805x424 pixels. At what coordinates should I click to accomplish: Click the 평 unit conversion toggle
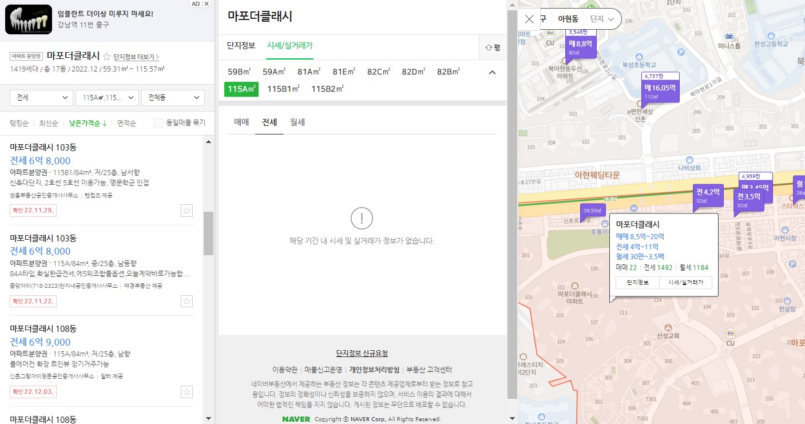coord(493,47)
